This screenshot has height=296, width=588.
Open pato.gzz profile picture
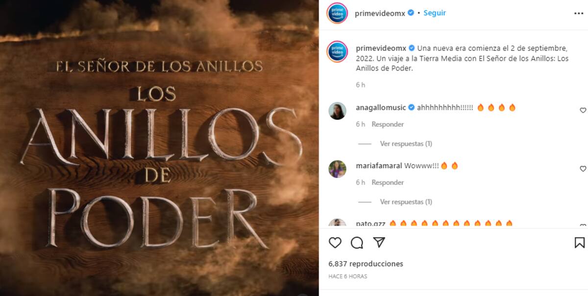(x=337, y=223)
